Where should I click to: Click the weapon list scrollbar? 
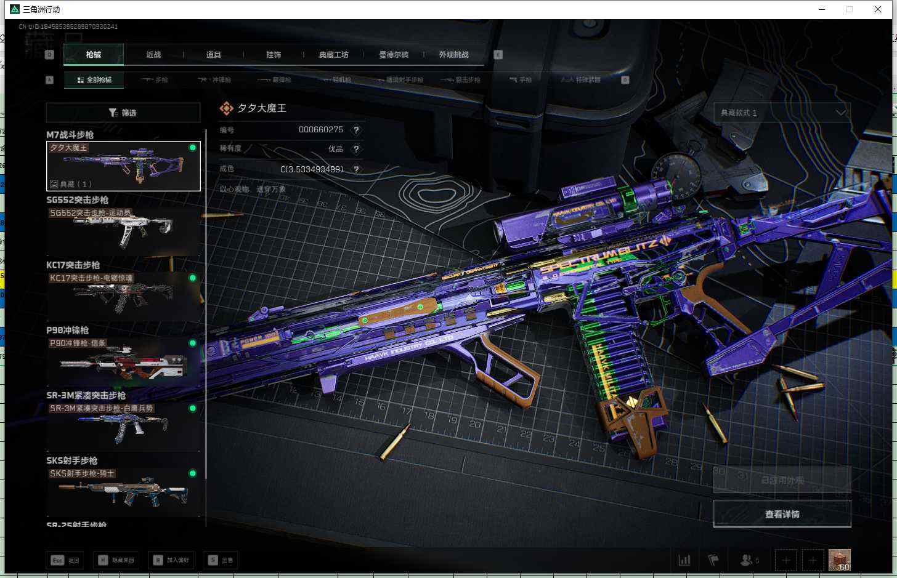click(x=206, y=303)
